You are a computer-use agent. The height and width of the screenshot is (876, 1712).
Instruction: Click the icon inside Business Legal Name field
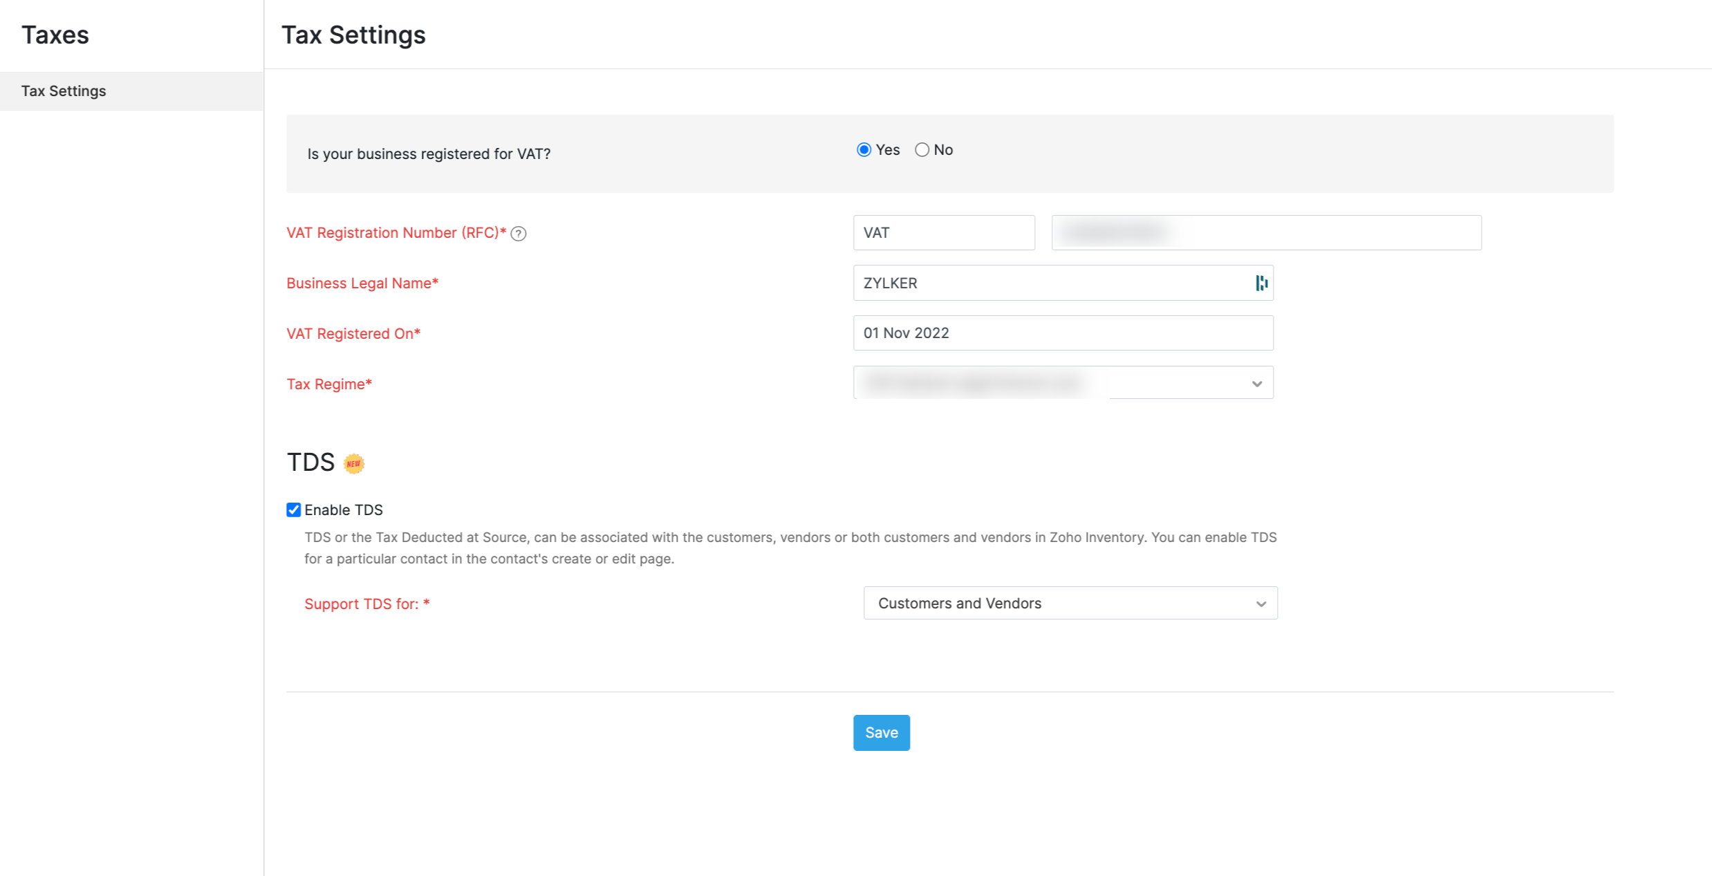click(1261, 283)
